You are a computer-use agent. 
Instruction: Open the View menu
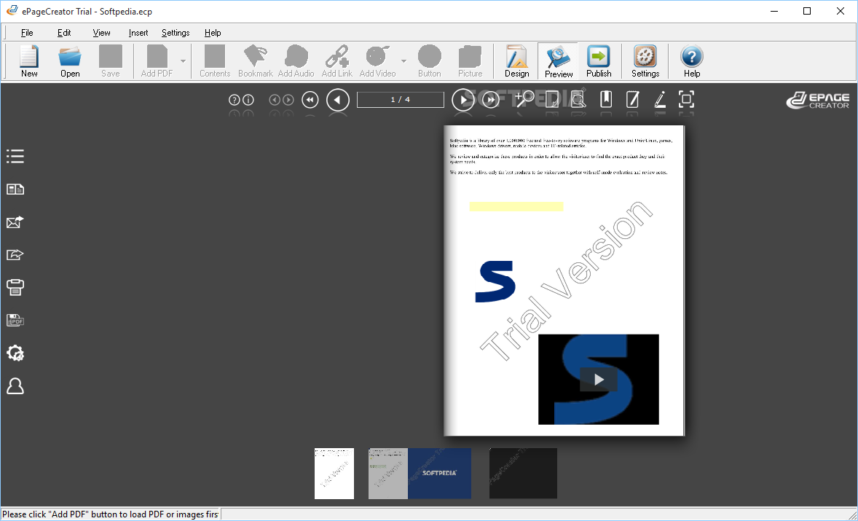coord(101,33)
